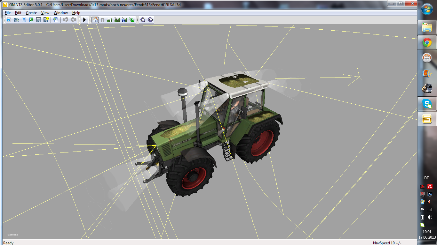Viewport: 437px width, 245px height.
Task: Open the network signal tray icon
Action: point(430,210)
